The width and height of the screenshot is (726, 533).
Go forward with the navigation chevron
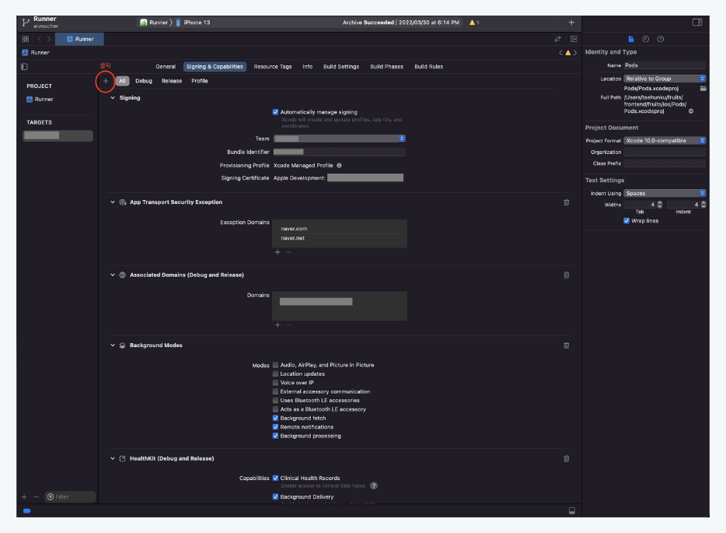pos(49,39)
